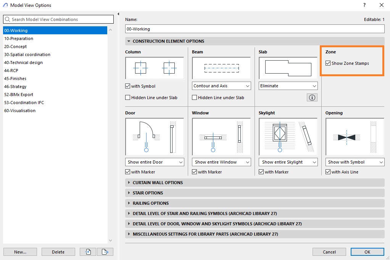Select the 40-Technical design combination

55,63
